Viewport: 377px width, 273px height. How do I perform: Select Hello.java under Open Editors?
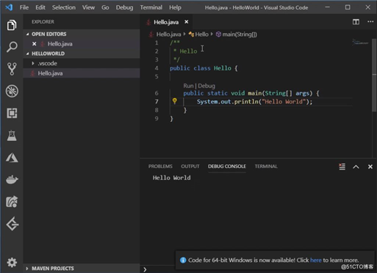[82, 44]
